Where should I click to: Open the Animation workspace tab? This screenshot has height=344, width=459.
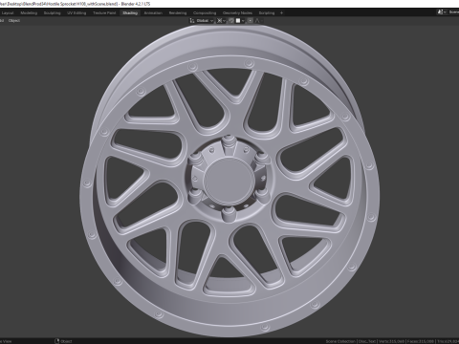[x=153, y=13]
